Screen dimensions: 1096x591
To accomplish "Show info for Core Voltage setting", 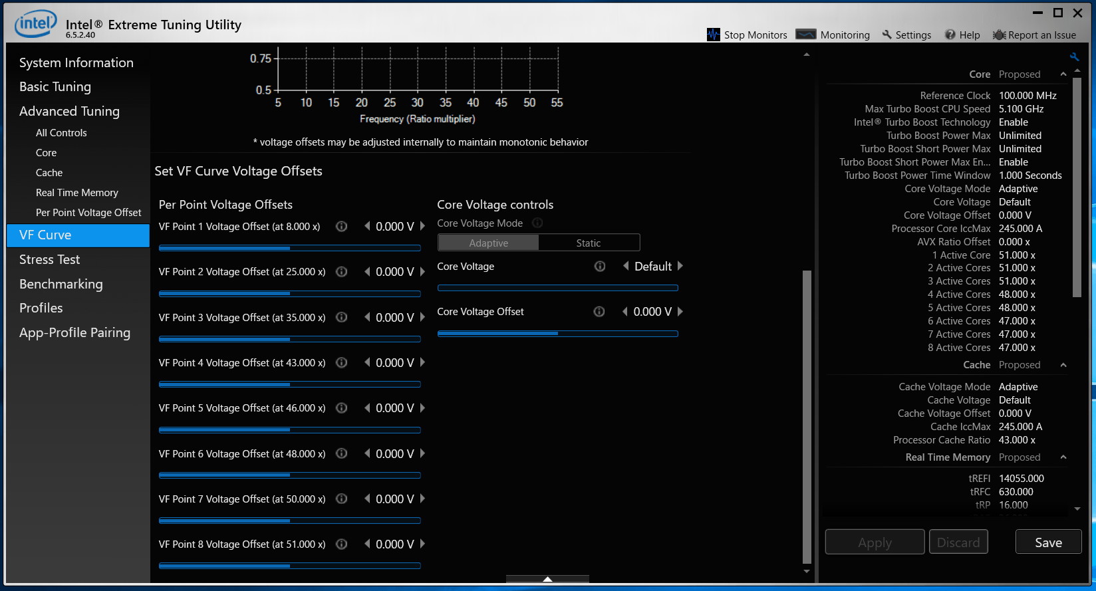I will [x=600, y=267].
